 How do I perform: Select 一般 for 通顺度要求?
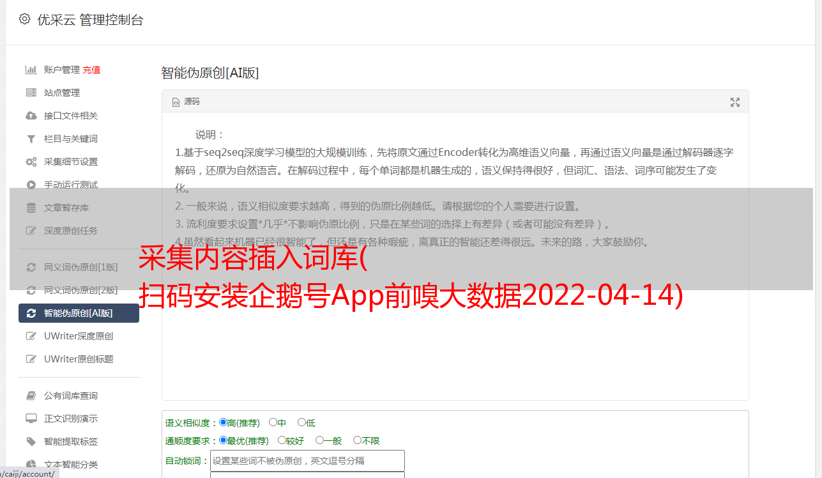coord(319,440)
